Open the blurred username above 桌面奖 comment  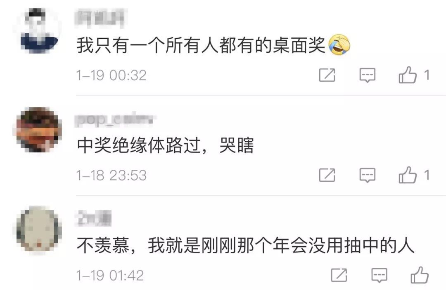click(101, 18)
